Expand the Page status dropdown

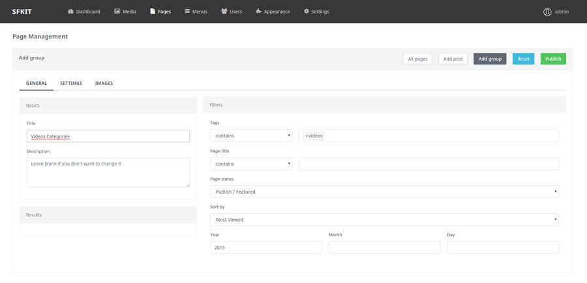(x=384, y=192)
